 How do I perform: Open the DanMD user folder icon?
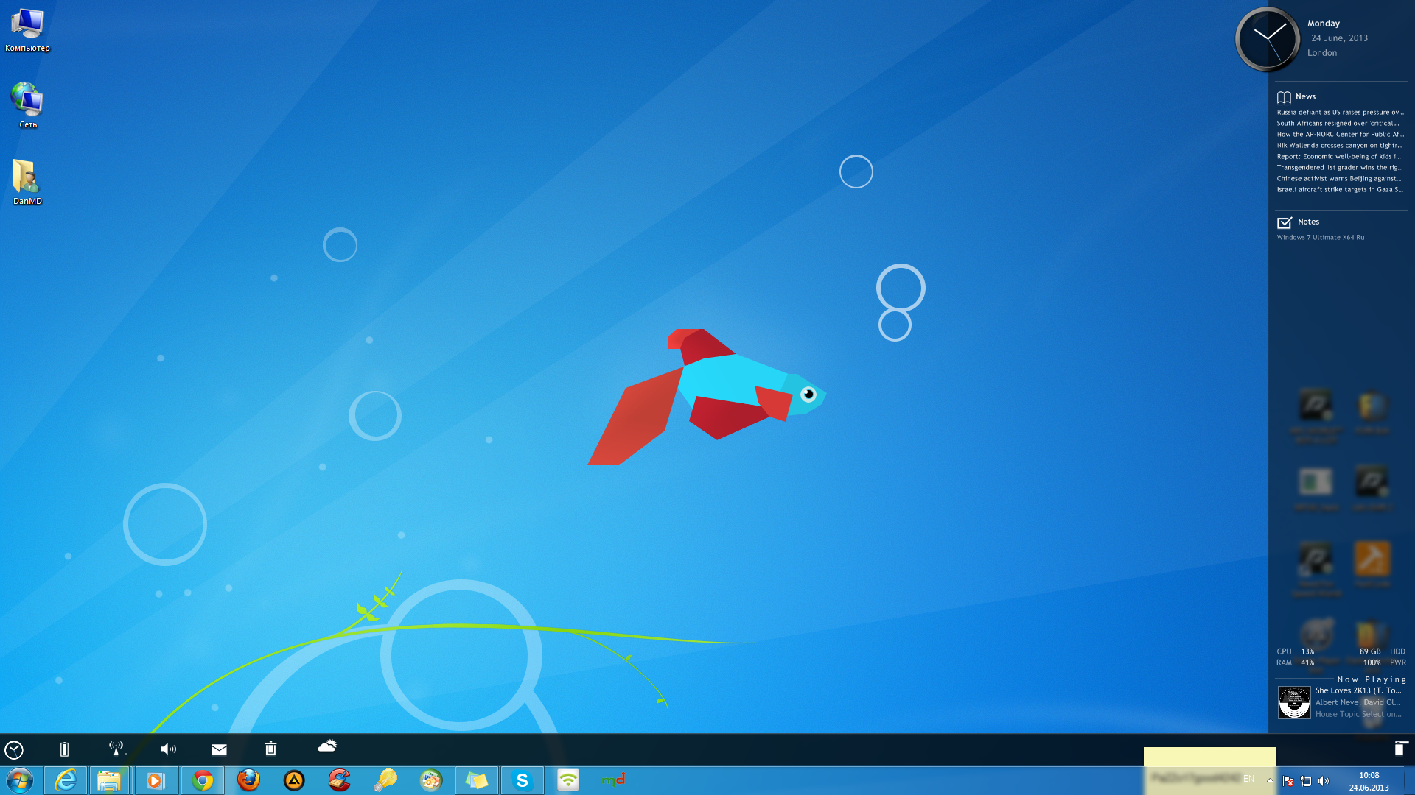point(27,182)
